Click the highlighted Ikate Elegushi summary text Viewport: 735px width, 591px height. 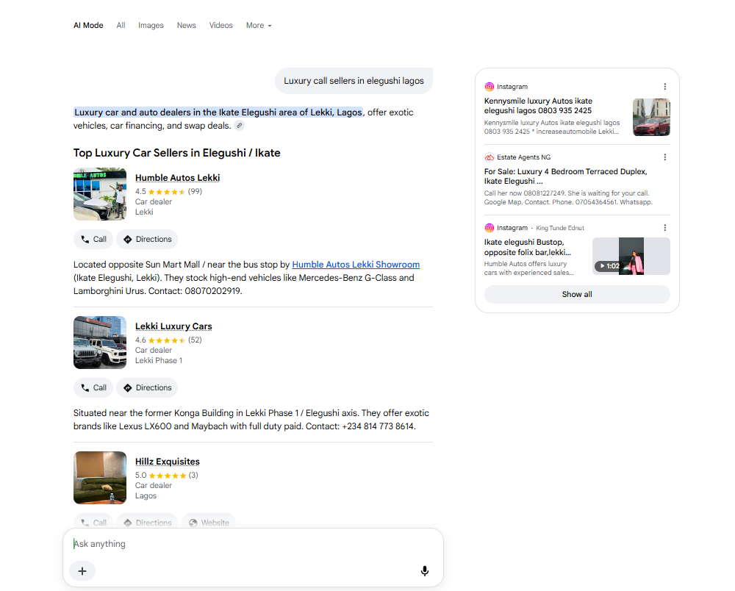218,112
